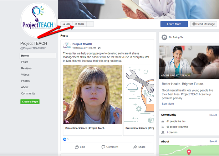Screen dimensions: 219x156
Task: Advance the carousel with the right chevron
Action: coord(150,100)
